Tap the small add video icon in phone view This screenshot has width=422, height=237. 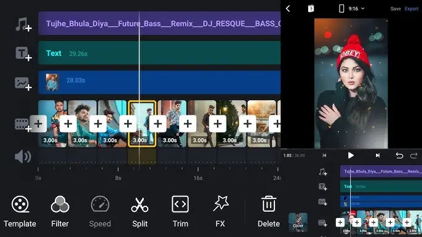(323, 223)
